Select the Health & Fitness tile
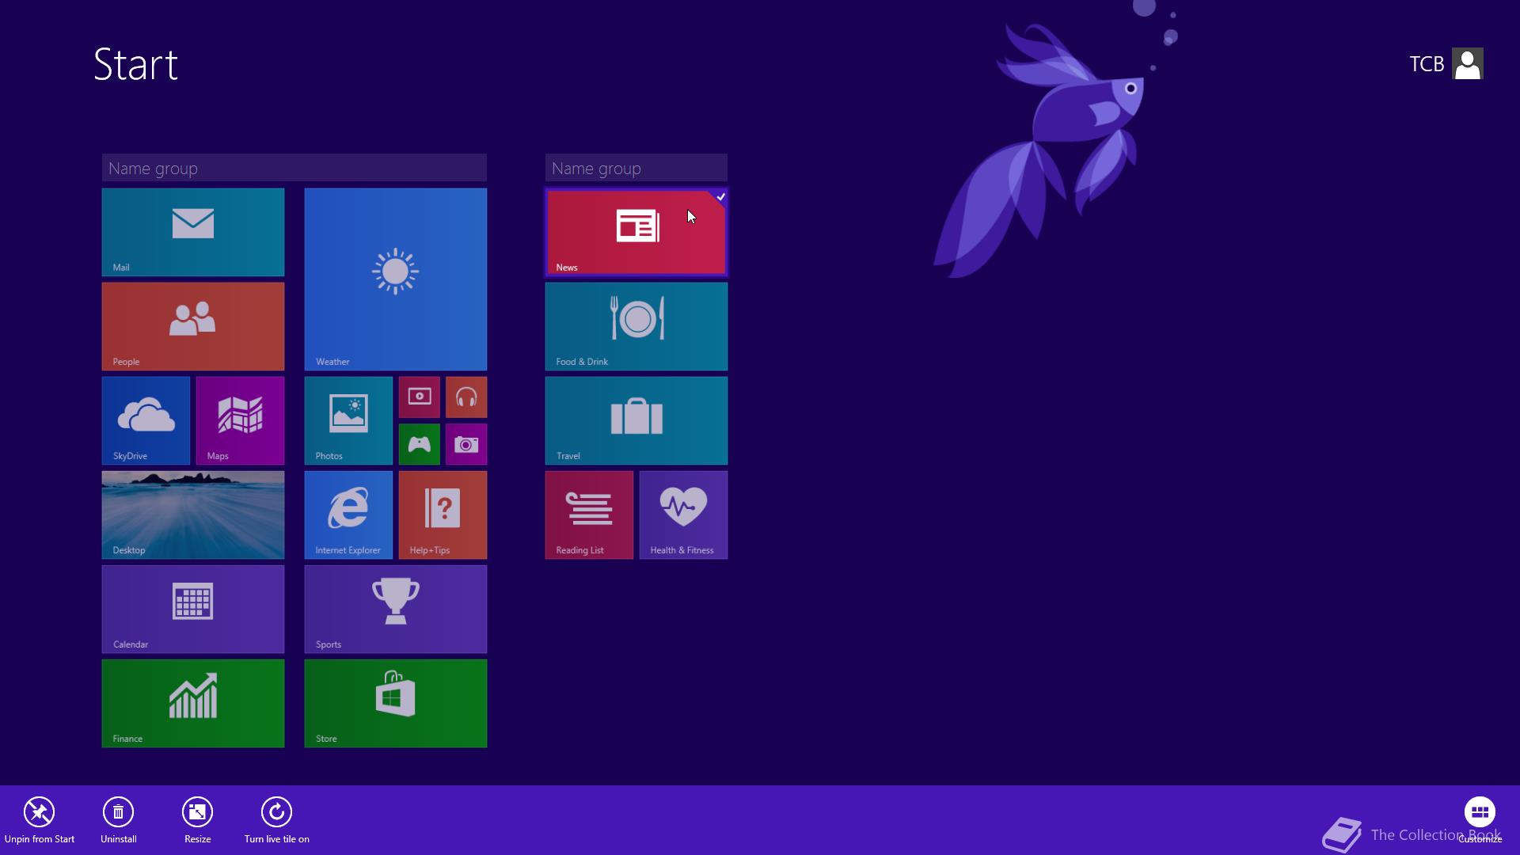The image size is (1520, 855). point(683,515)
